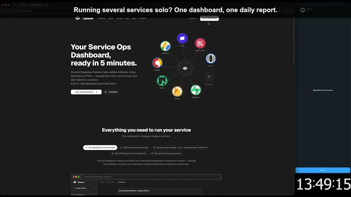351x197 pixels.
Task: Select 'Send FCM push from the dashboard' tab
Action: 129,154
